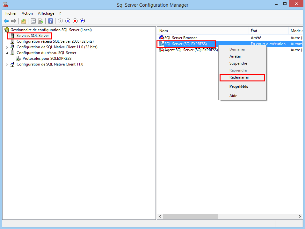Screen dimensions: 305x229
Task: Click the Configuration réseau SQL Server 2005 icon
Action: tap(12, 41)
